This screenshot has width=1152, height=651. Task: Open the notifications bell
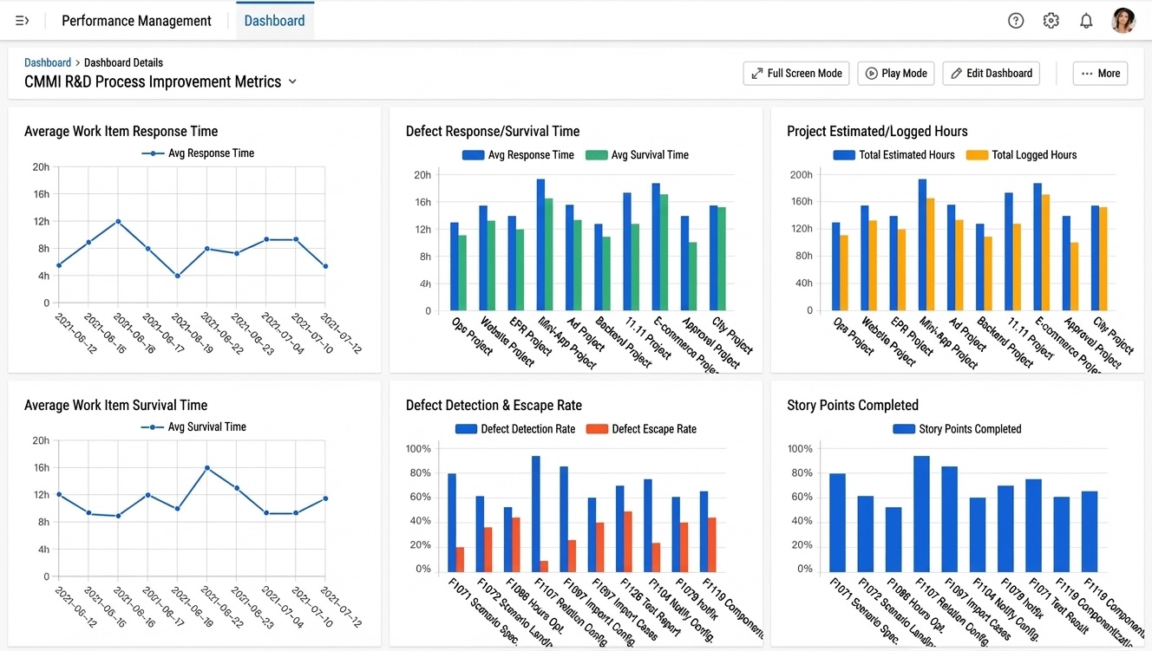click(1085, 20)
